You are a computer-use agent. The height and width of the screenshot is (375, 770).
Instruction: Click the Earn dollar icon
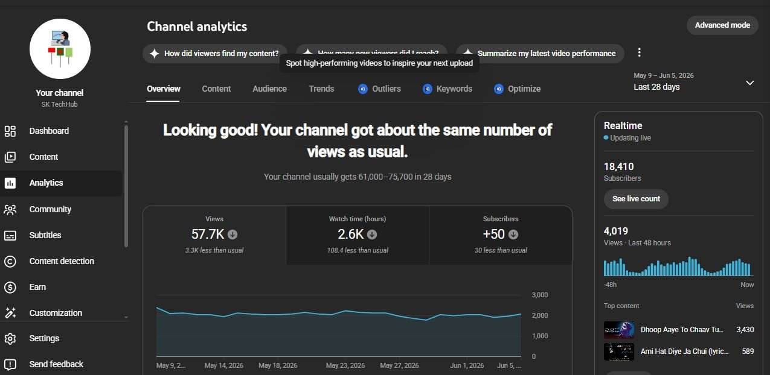(10, 287)
